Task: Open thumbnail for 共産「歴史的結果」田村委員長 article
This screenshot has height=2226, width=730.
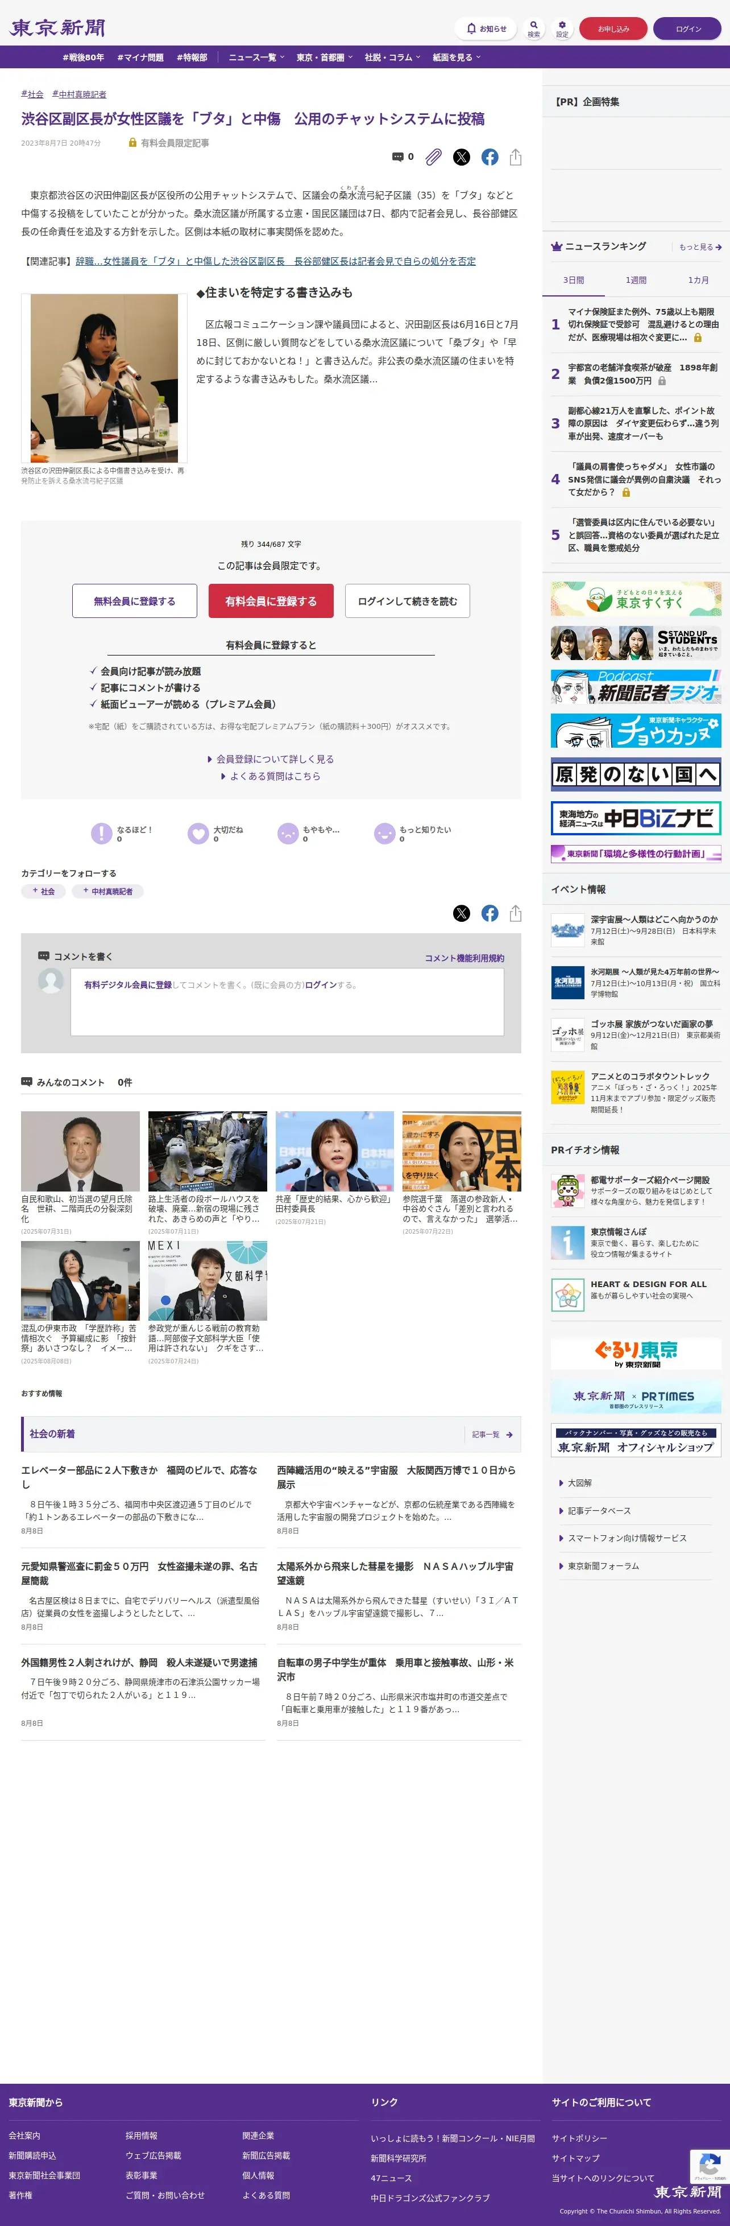Action: click(334, 1151)
